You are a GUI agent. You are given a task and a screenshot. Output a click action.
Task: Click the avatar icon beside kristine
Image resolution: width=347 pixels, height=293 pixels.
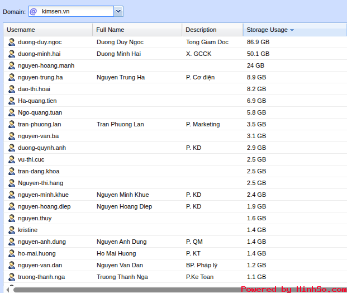click(12, 230)
